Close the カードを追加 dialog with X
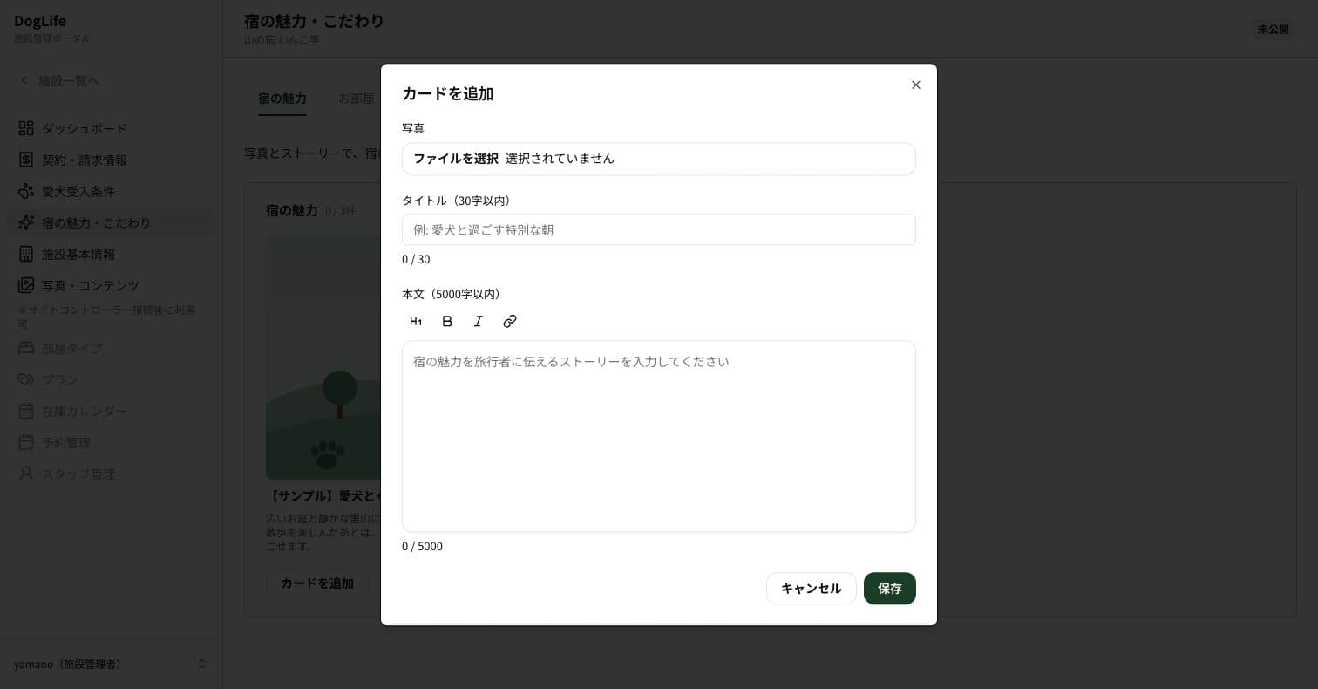The width and height of the screenshot is (1318, 689). [916, 85]
